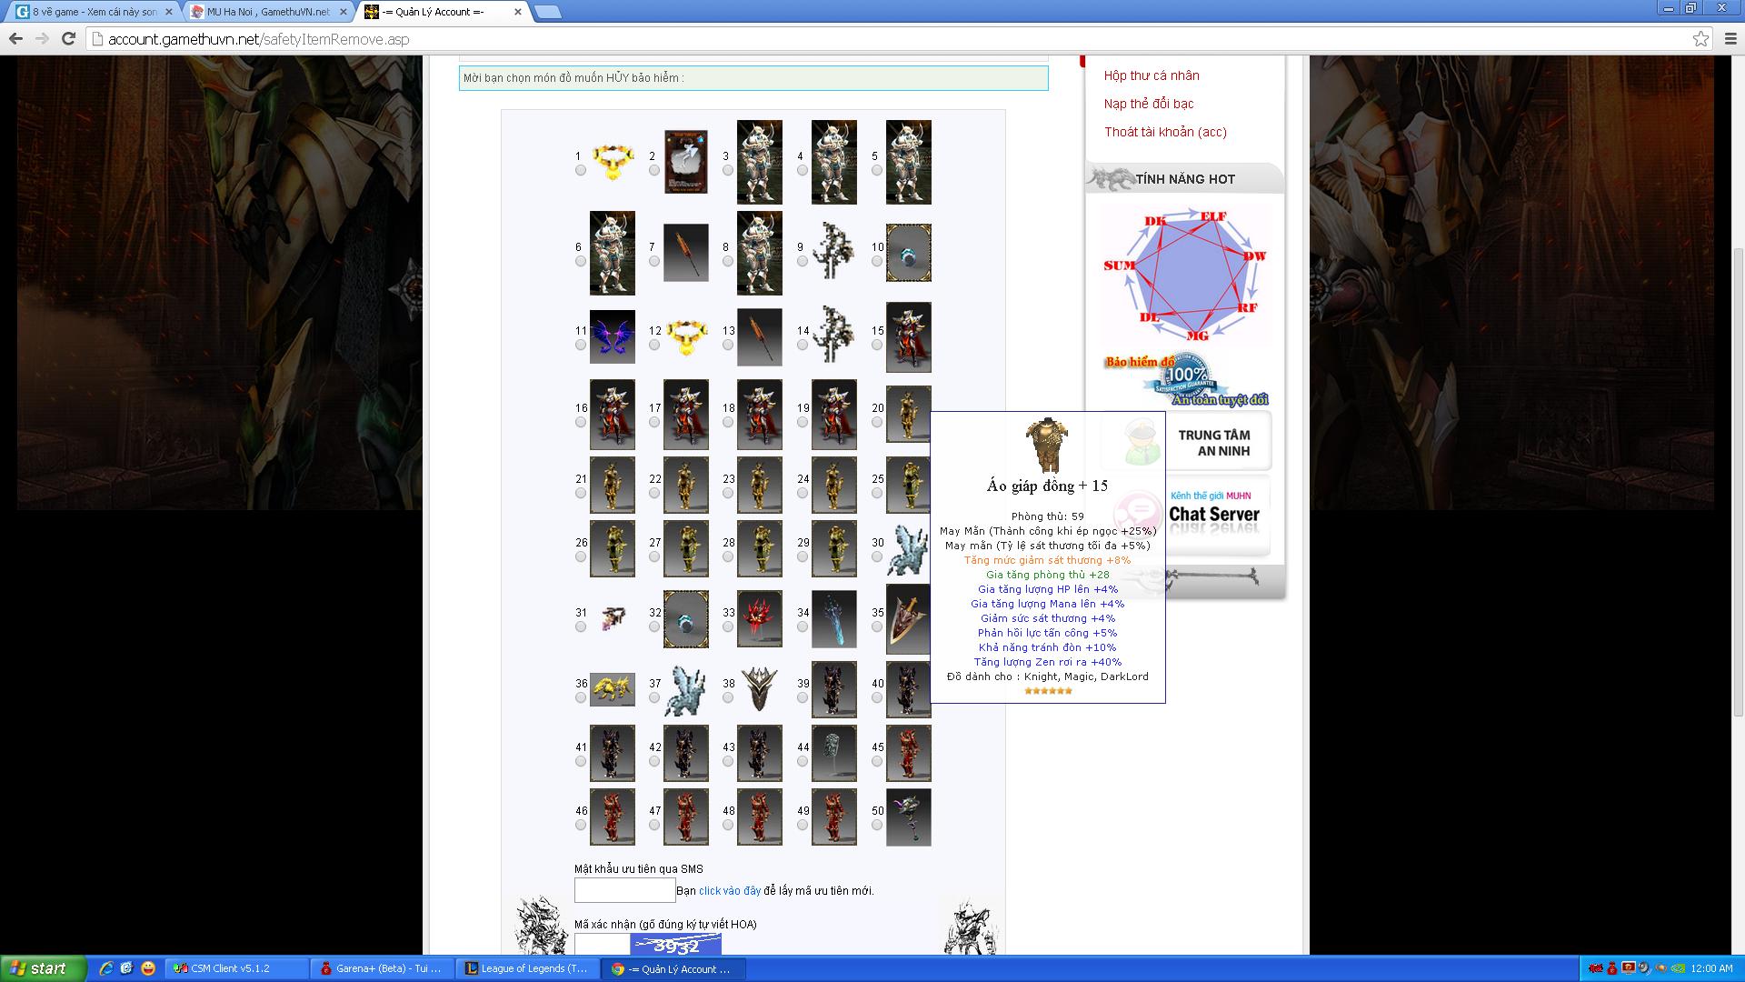Click the Chrome menu icon
Viewport: 1745px width, 982px height.
pyautogui.click(x=1730, y=39)
